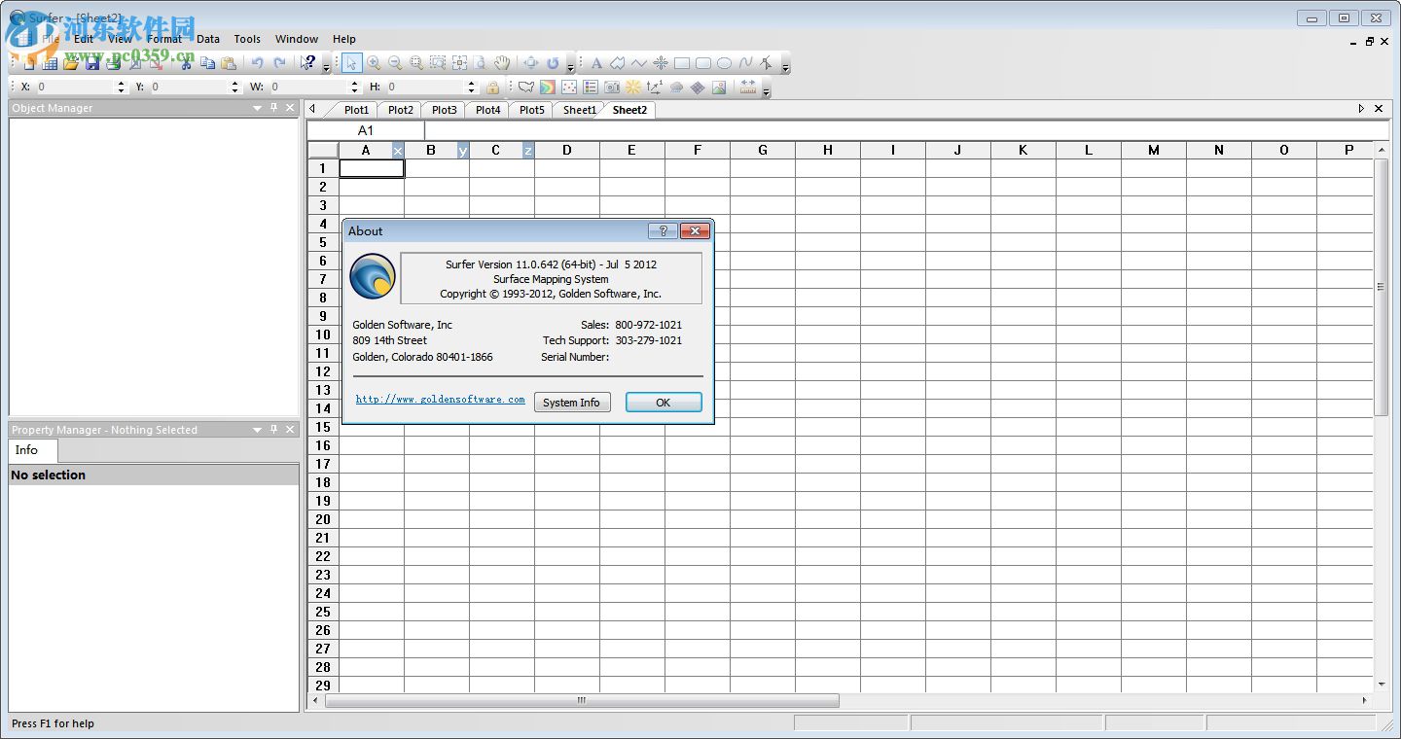Open the Tools menu

coord(247,39)
